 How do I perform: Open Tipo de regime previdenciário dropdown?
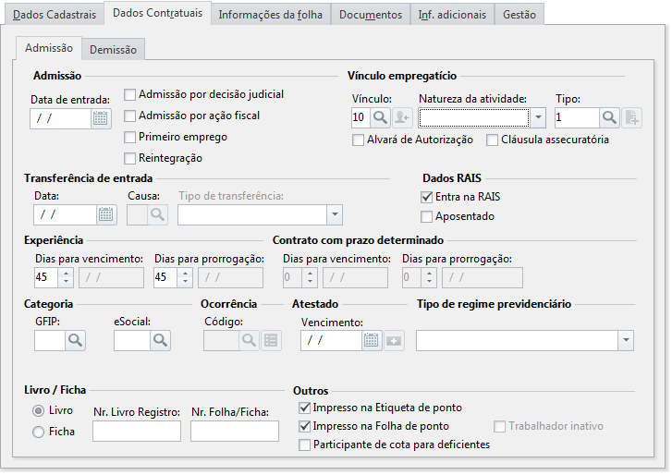coord(626,340)
